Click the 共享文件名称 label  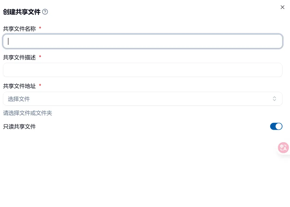point(19,29)
